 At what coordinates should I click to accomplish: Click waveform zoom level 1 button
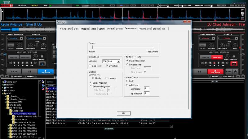click(243, 10)
